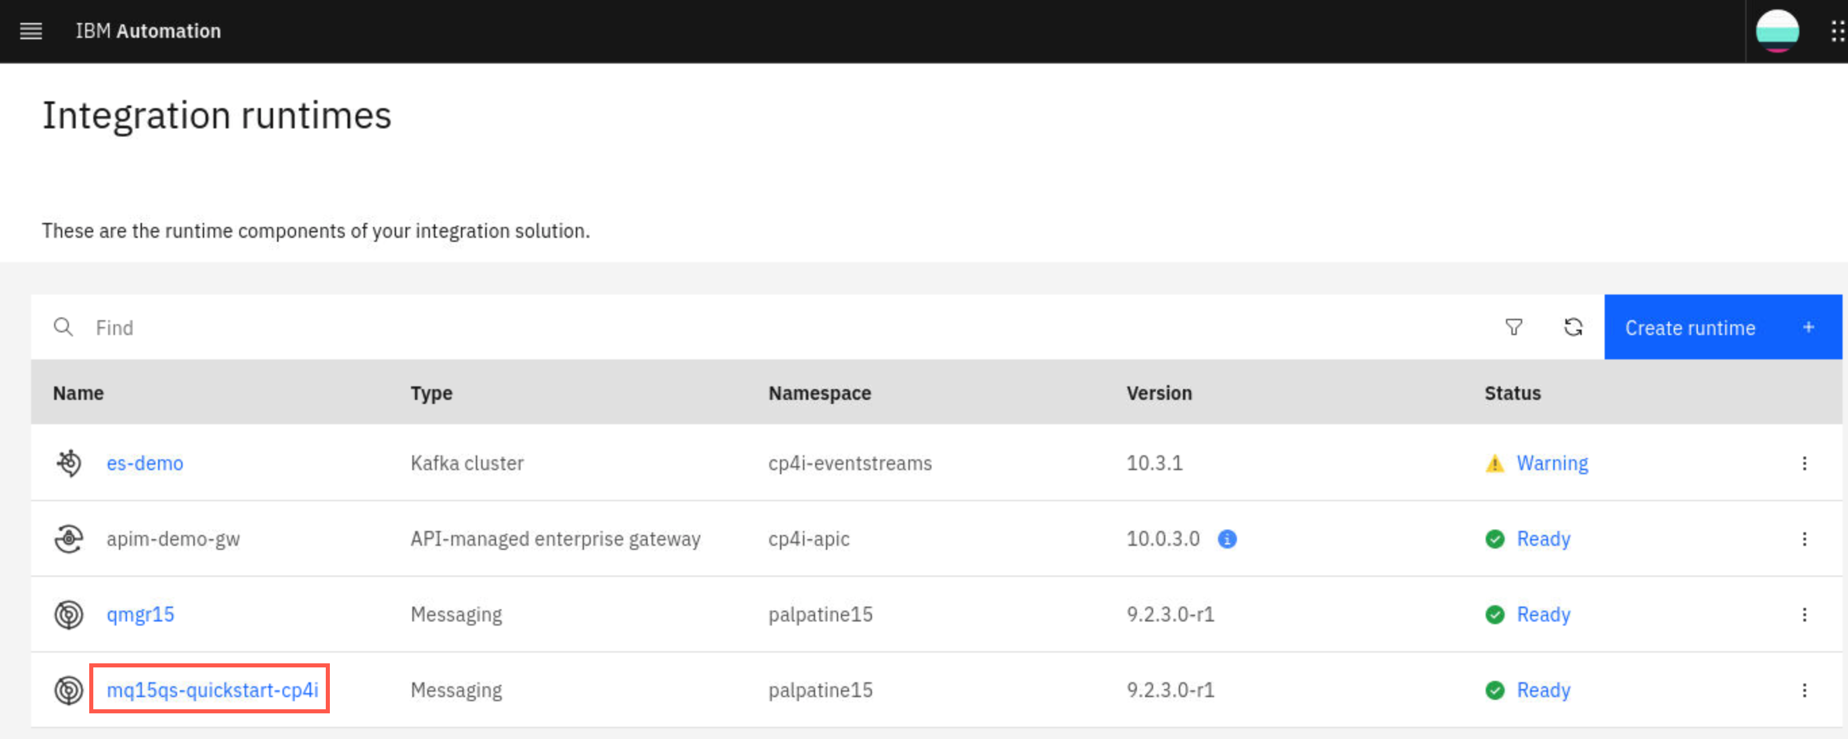Sort by the Status column header
1848x739 pixels.
[x=1512, y=392]
